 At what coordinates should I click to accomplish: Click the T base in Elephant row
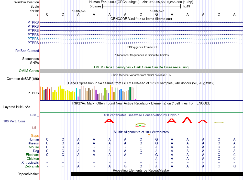pos(141,155)
